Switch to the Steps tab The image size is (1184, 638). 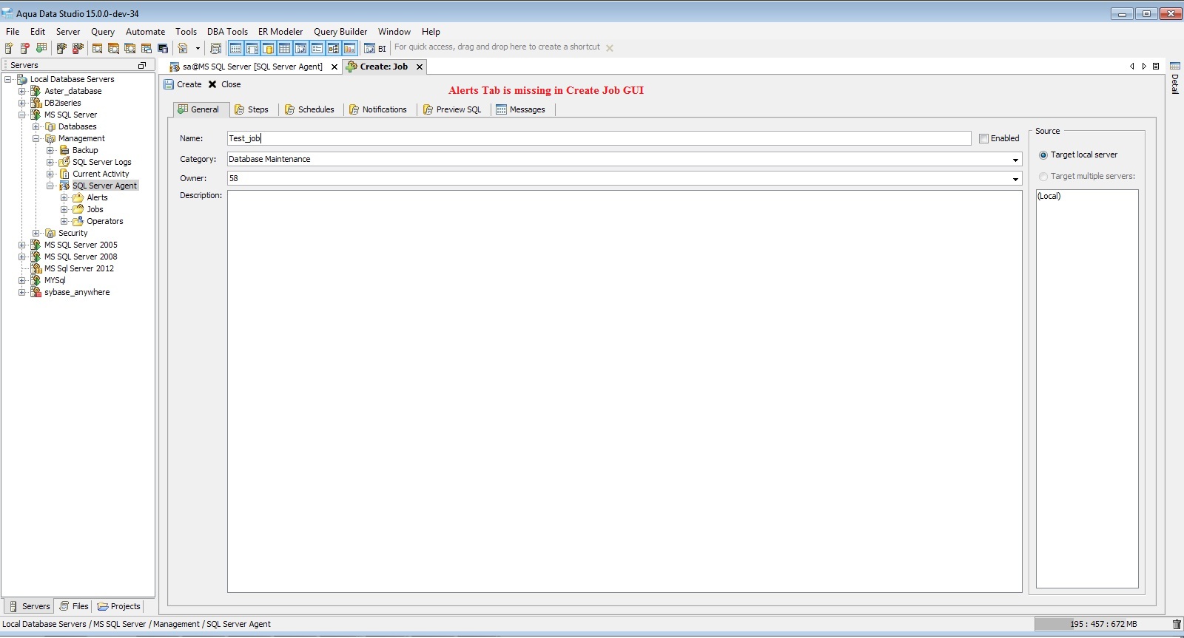pos(252,109)
